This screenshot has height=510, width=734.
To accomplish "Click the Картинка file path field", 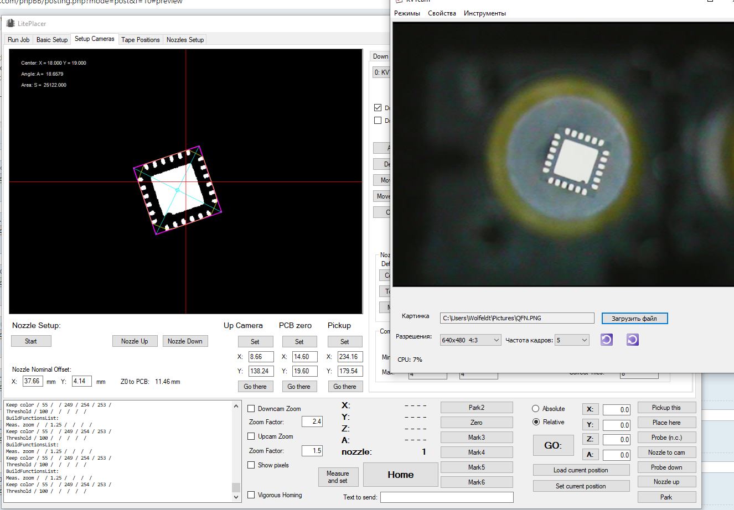I will click(517, 318).
